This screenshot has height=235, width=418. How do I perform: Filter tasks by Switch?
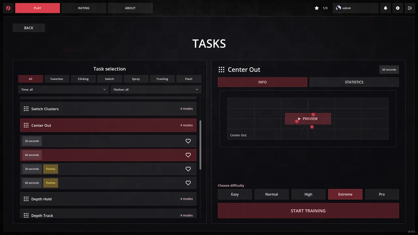(x=109, y=79)
